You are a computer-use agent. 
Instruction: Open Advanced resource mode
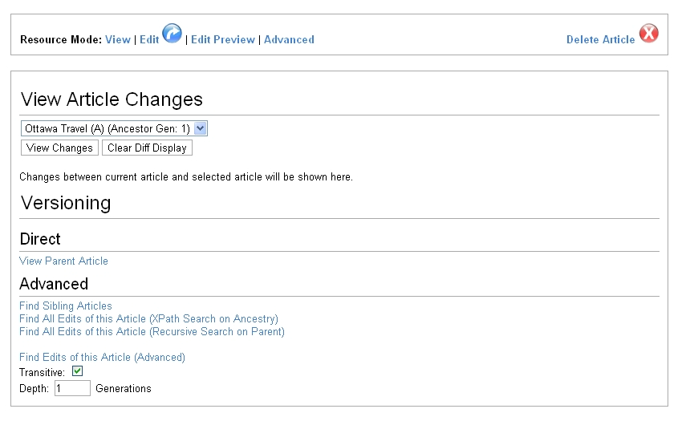(x=289, y=39)
